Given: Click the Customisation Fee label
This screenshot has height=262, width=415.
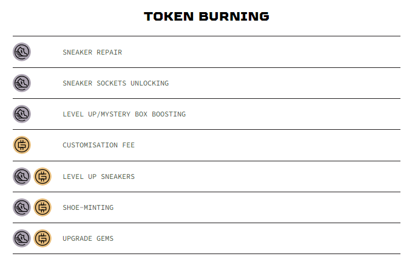Looking at the screenshot, I should click(x=99, y=146).
